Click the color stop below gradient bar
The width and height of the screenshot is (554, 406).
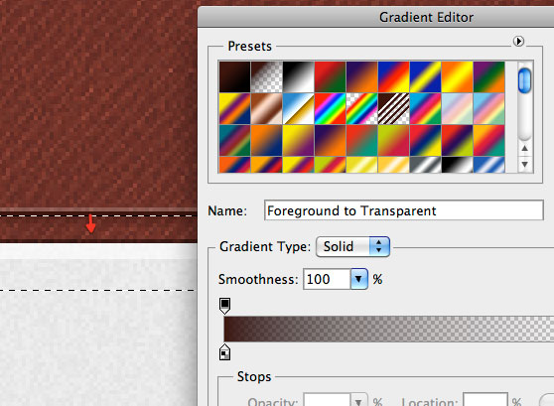click(224, 352)
